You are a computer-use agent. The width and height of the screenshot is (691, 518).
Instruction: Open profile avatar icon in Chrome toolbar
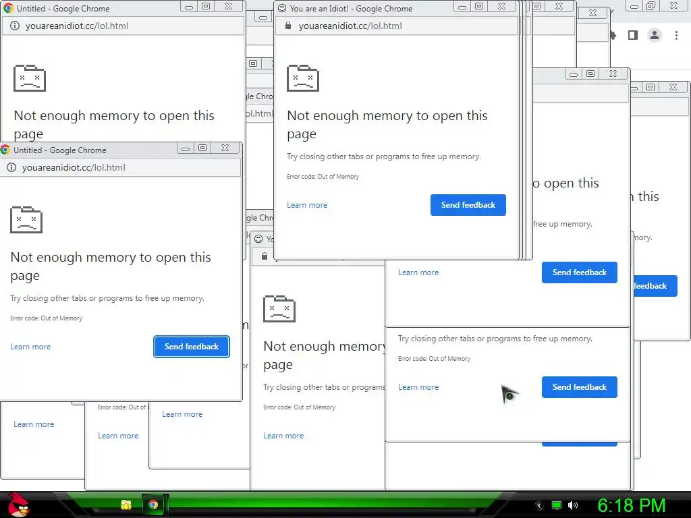(655, 35)
